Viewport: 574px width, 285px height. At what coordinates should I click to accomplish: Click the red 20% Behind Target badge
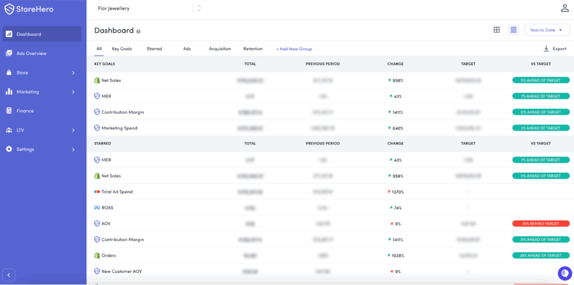click(540, 223)
